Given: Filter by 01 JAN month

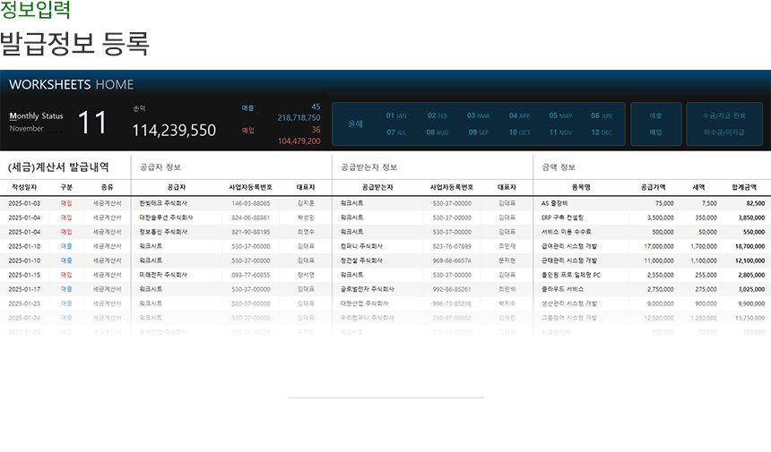Looking at the screenshot, I should tap(396, 115).
